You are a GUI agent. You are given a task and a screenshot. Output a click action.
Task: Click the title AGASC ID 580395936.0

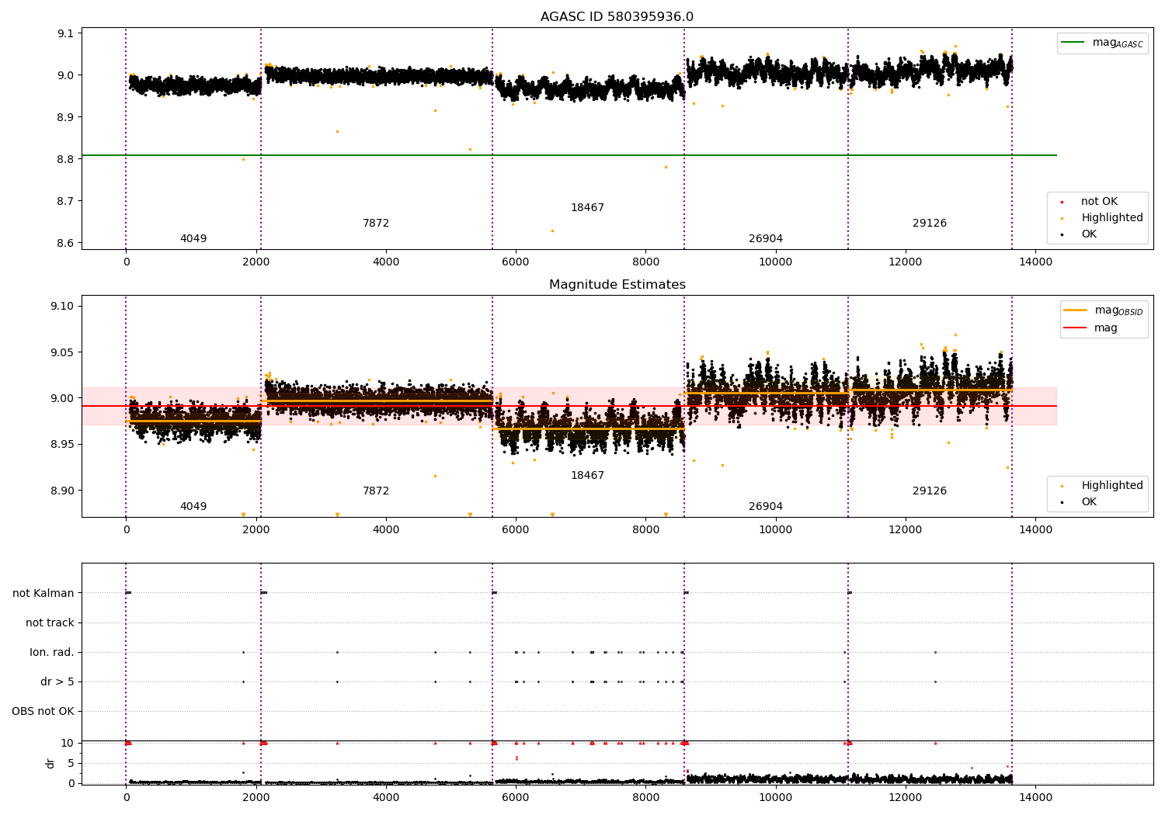[x=617, y=17]
